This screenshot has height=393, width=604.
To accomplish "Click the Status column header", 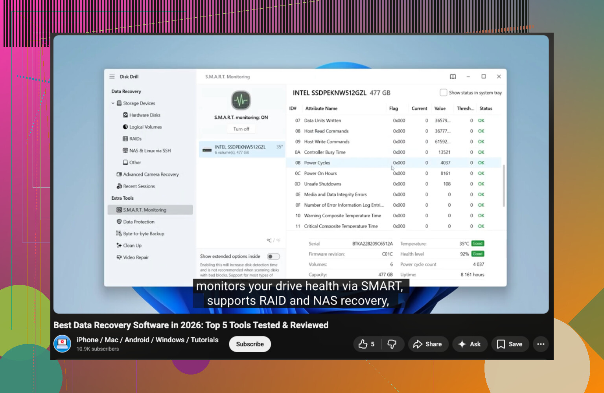I will coord(486,108).
